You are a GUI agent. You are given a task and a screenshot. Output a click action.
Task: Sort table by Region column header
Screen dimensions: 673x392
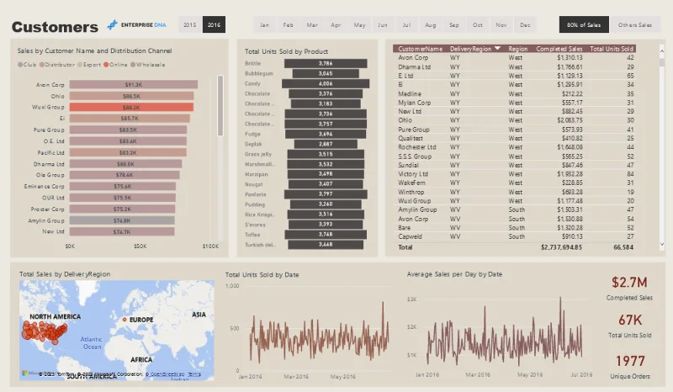tap(517, 49)
